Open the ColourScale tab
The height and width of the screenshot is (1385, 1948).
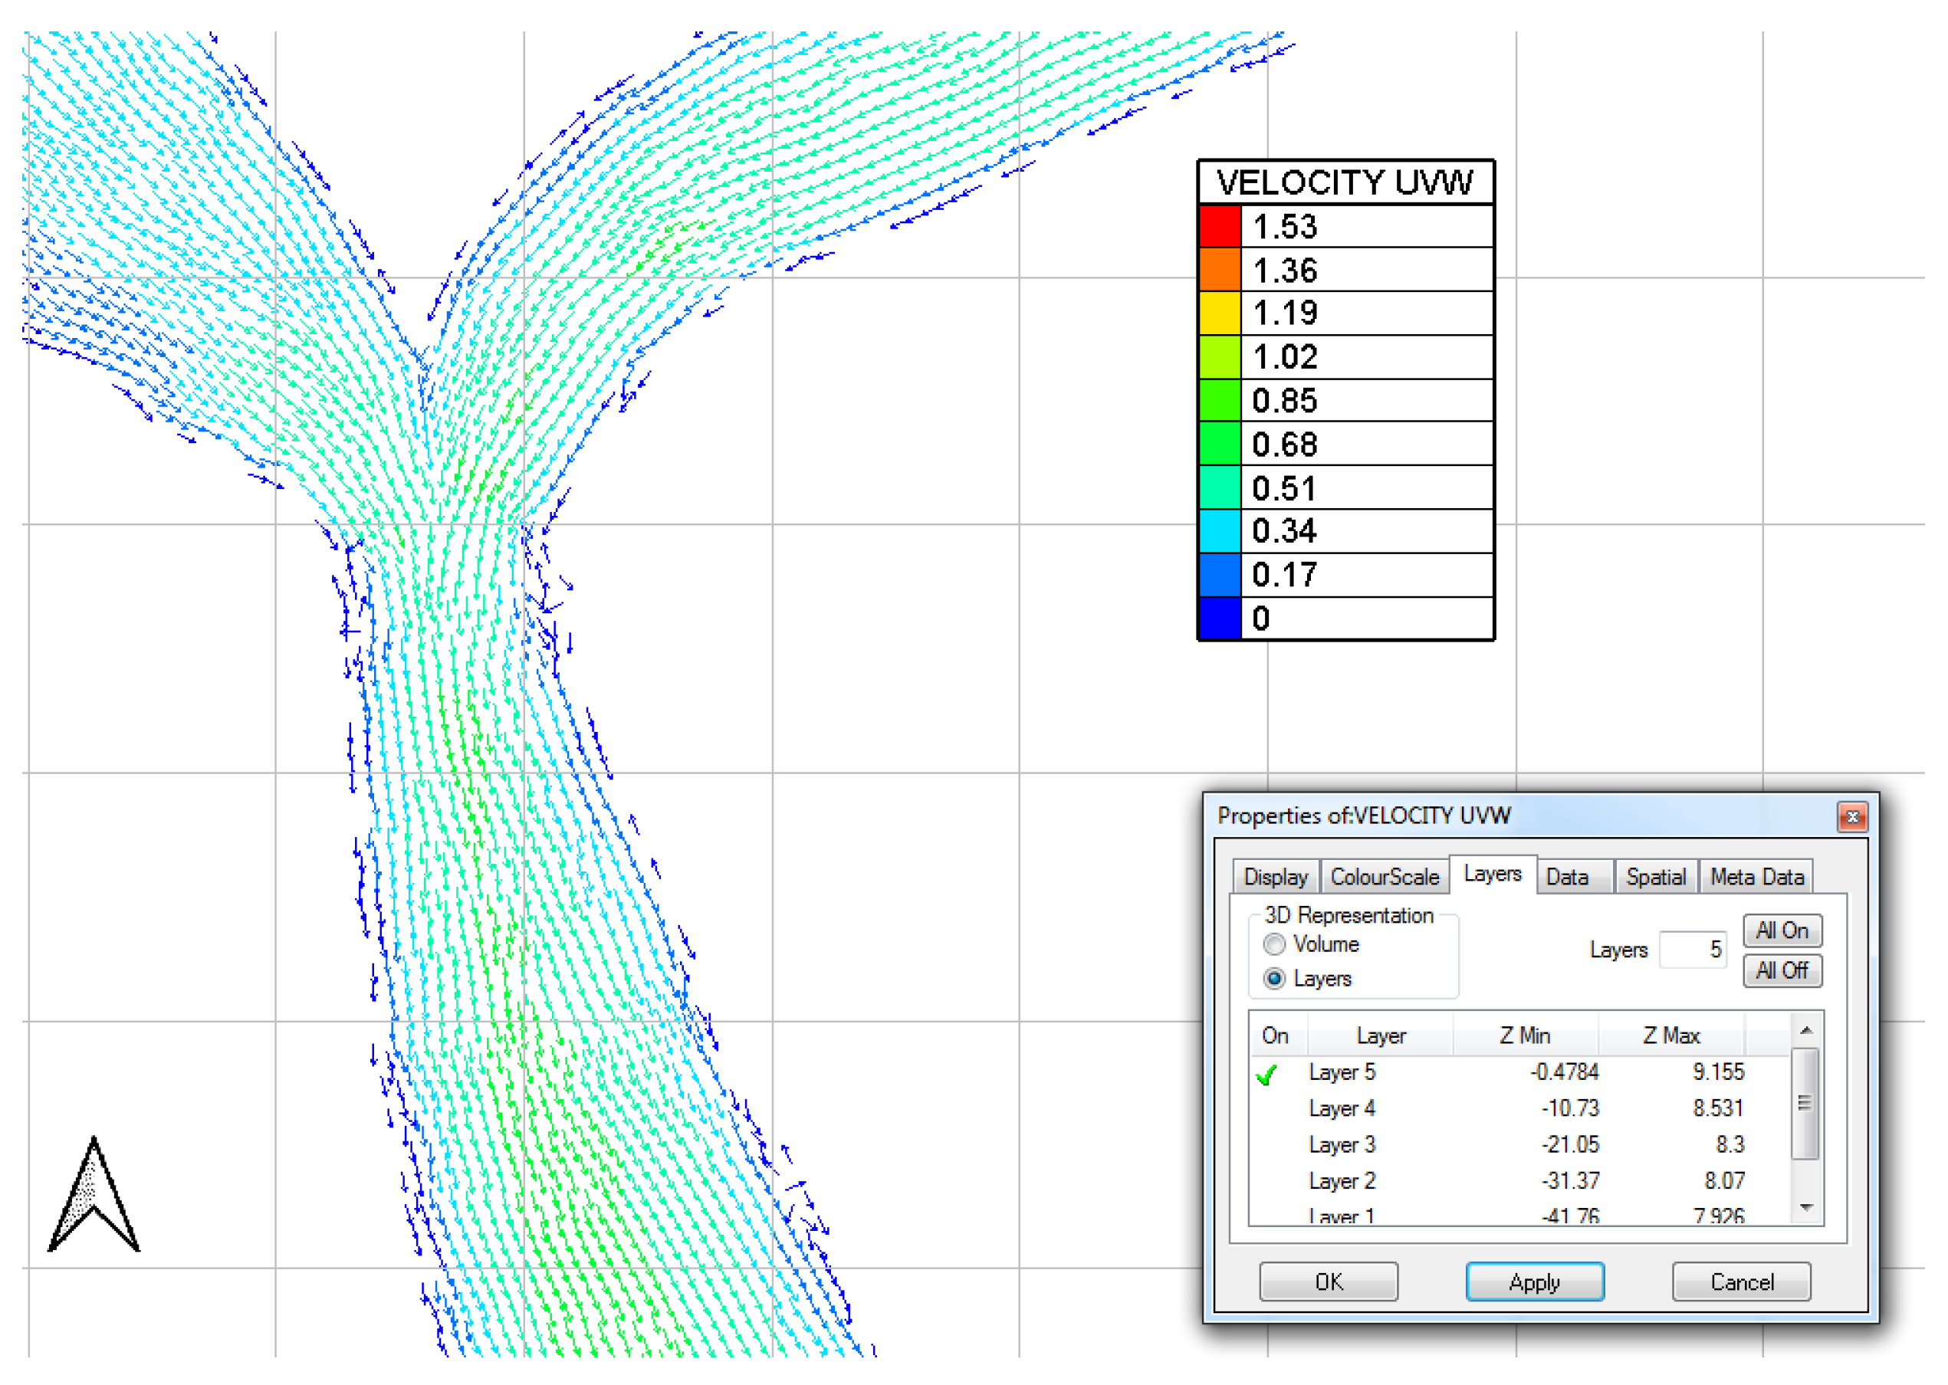pos(1385,878)
